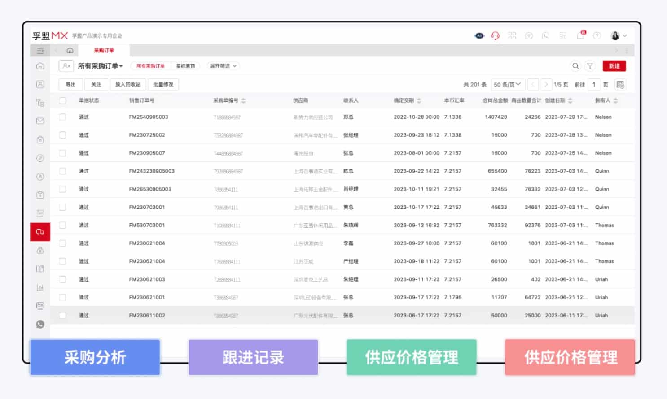Click the notification bell icon
This screenshot has height=399, width=667.
[x=580, y=36]
